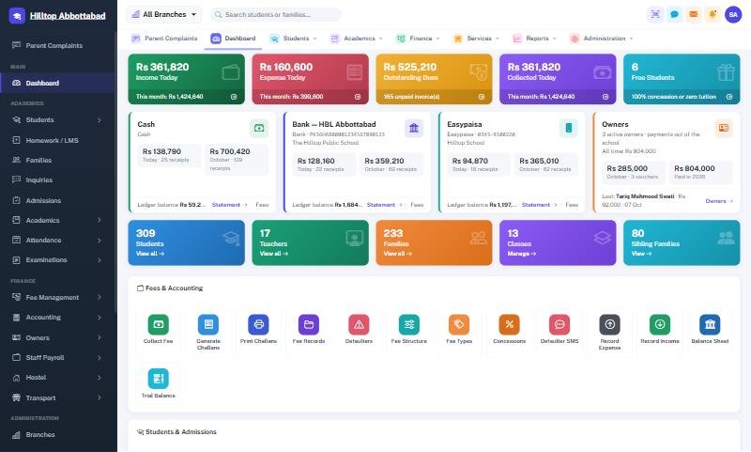
Task: Open the Record Income icon
Action: point(660,324)
